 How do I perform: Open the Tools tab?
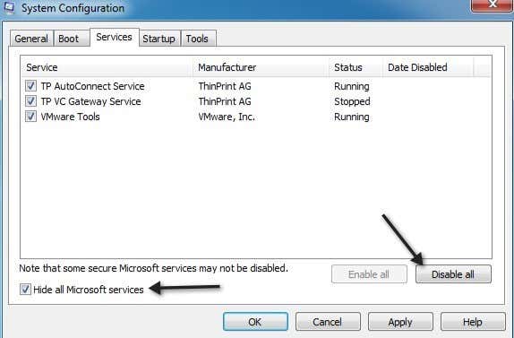tap(197, 39)
